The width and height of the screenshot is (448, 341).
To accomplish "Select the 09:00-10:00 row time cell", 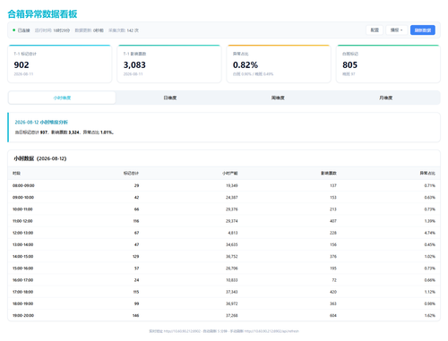I will 23,198.
